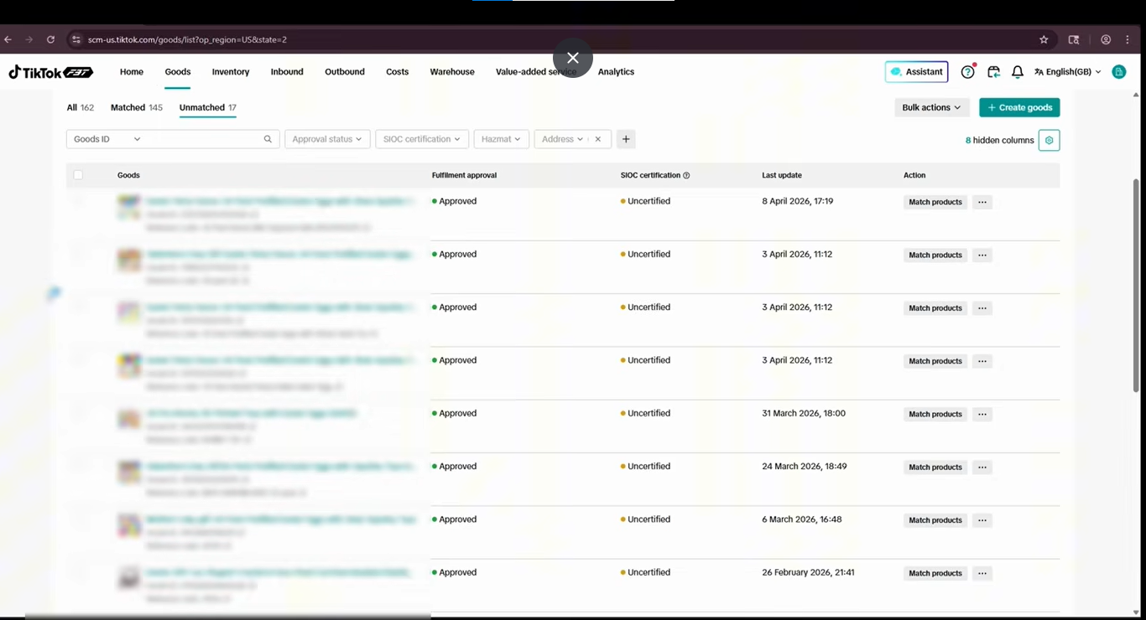Screen dimensions: 1146x620
Task: Add a filter with the plus icon
Action: 626,139
